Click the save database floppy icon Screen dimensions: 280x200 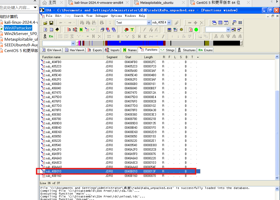click(x=51, y=23)
